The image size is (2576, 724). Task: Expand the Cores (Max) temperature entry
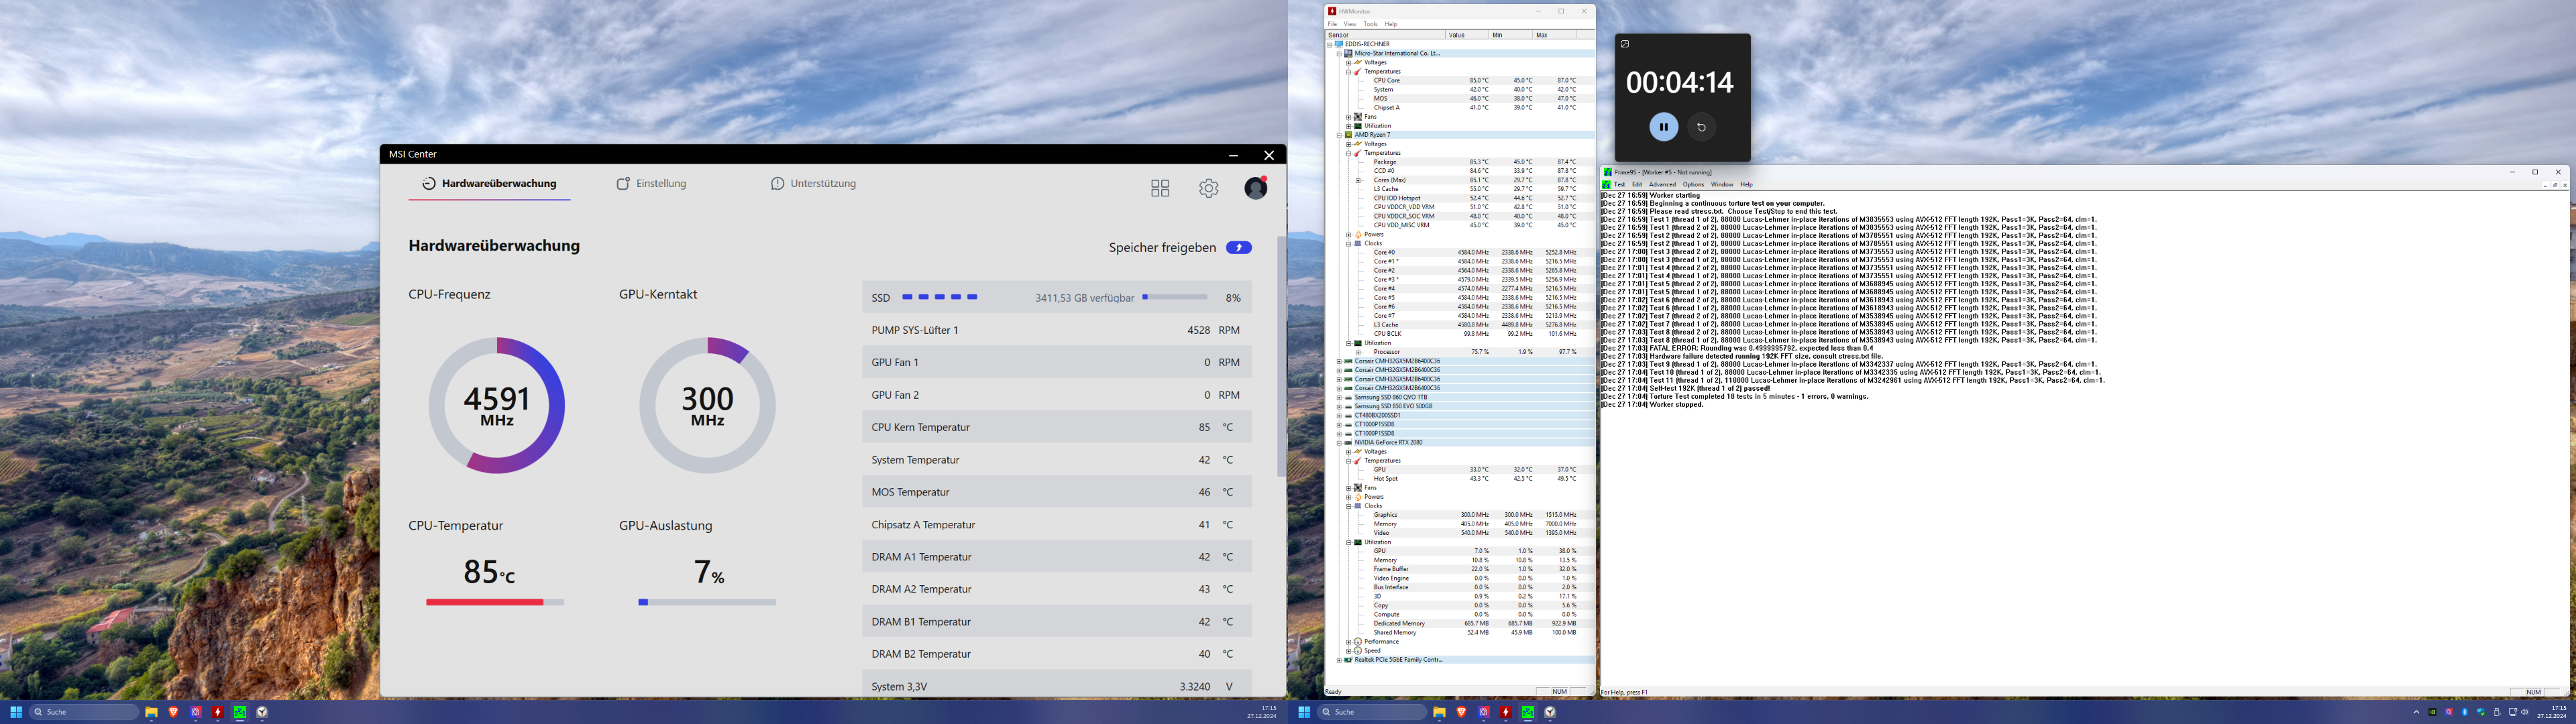pyautogui.click(x=1357, y=180)
